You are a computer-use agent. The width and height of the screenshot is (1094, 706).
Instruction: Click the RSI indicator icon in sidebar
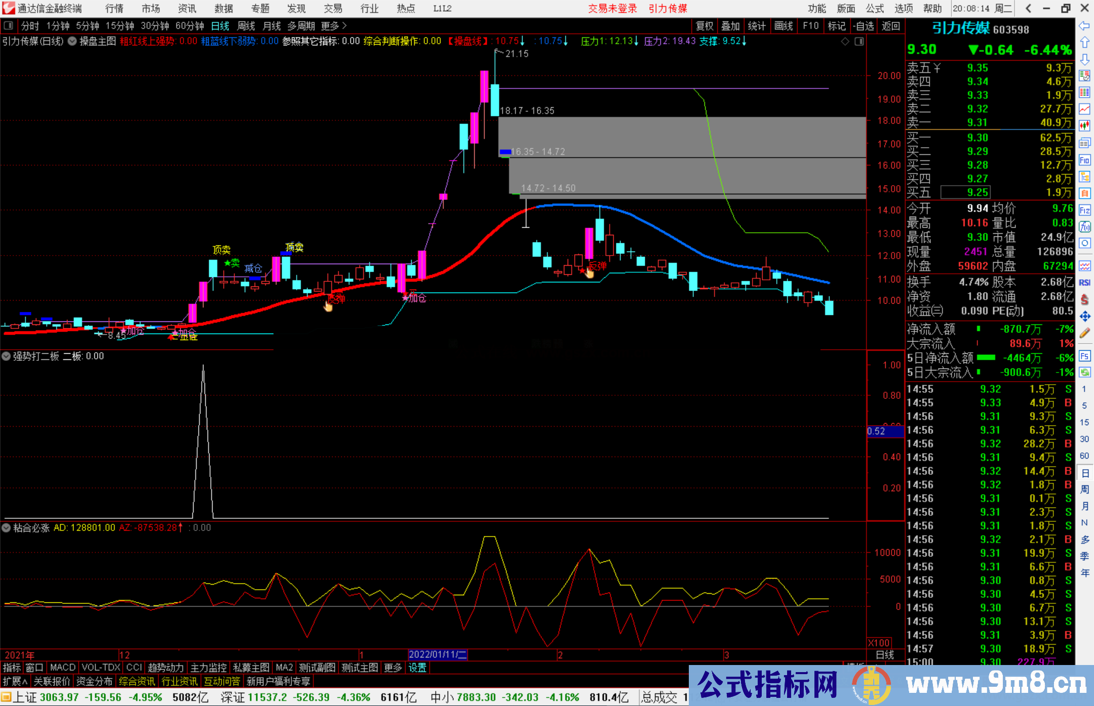[1084, 282]
